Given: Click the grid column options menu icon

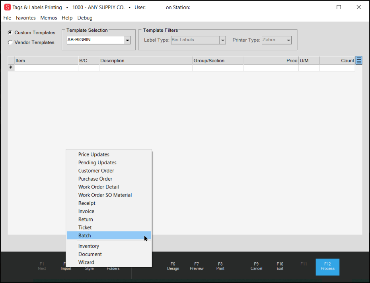Looking at the screenshot, I should [x=358, y=60].
